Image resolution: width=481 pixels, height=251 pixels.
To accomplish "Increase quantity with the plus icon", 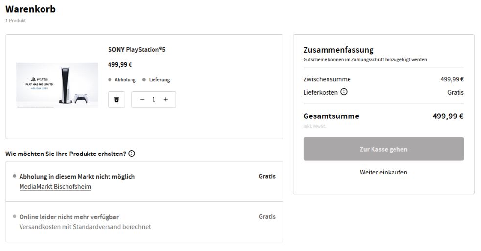I will click(x=166, y=99).
